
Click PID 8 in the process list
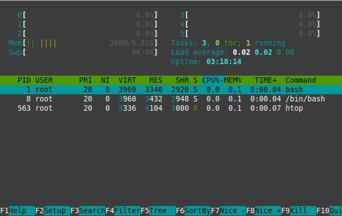(29, 99)
